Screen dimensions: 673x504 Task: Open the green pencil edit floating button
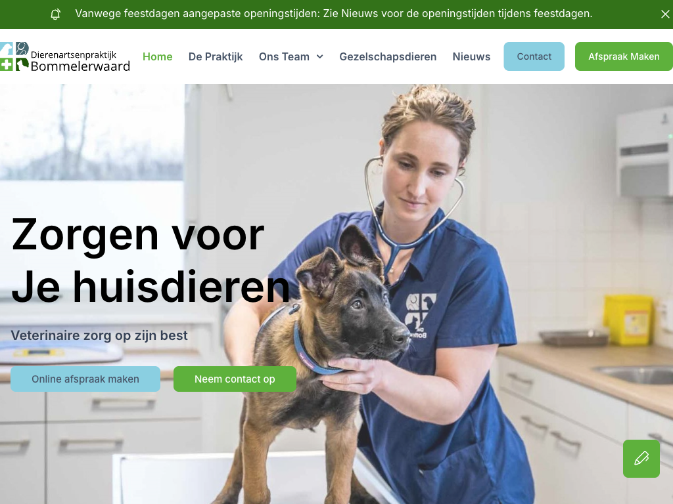(x=641, y=459)
